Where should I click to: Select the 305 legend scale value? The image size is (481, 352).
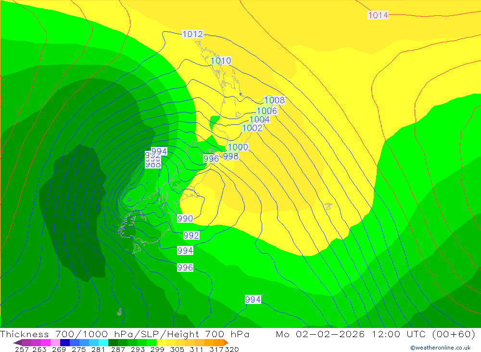177,349
